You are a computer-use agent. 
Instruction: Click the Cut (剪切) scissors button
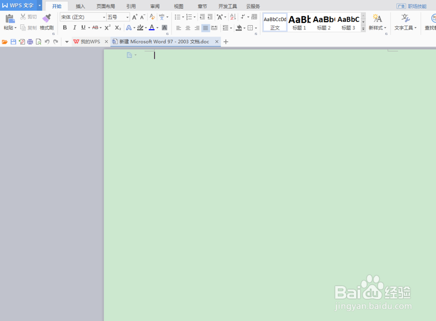click(x=28, y=17)
